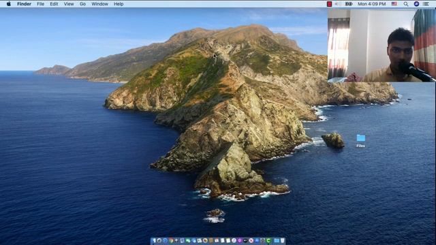Open Notification Center list icon
The height and width of the screenshot is (245, 436).
click(426, 4)
